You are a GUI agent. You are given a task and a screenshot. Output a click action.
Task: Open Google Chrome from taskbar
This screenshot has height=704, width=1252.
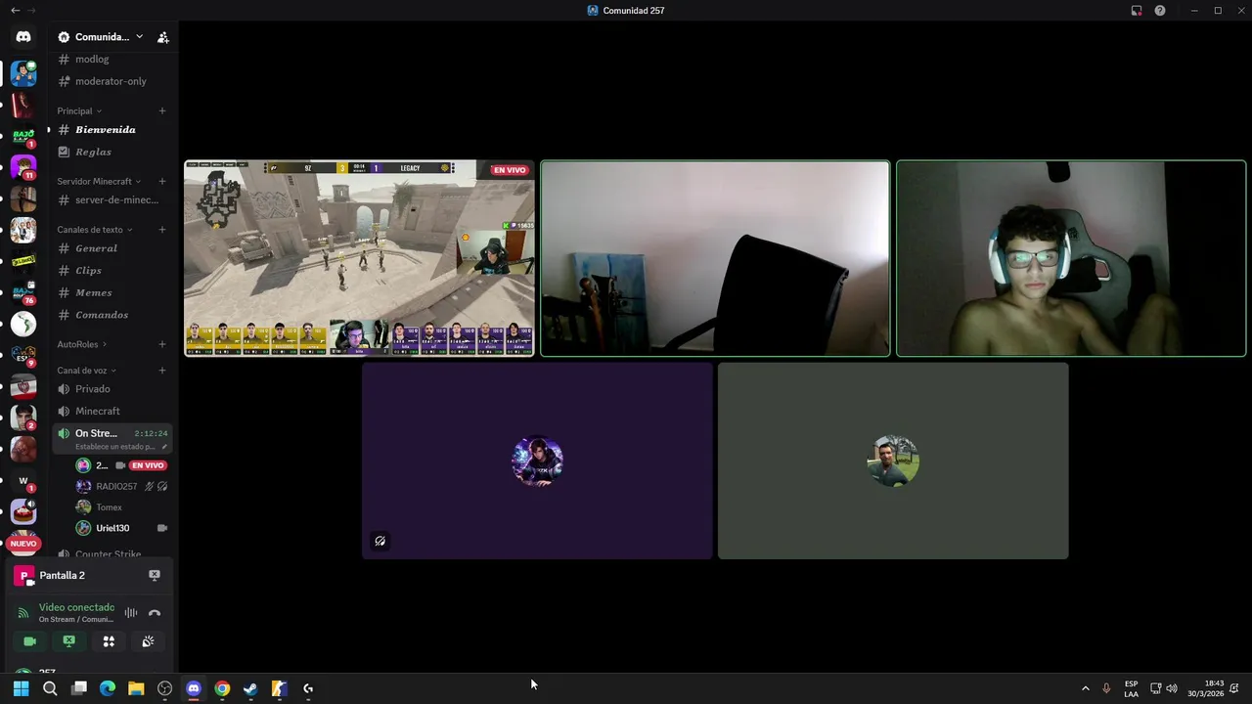point(222,688)
